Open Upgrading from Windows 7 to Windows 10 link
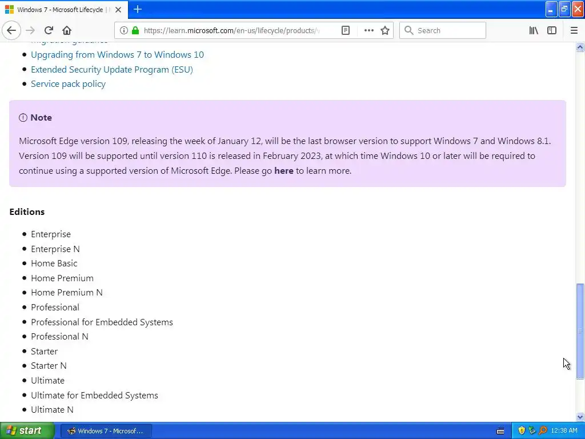The height and width of the screenshot is (439, 585). click(x=117, y=55)
